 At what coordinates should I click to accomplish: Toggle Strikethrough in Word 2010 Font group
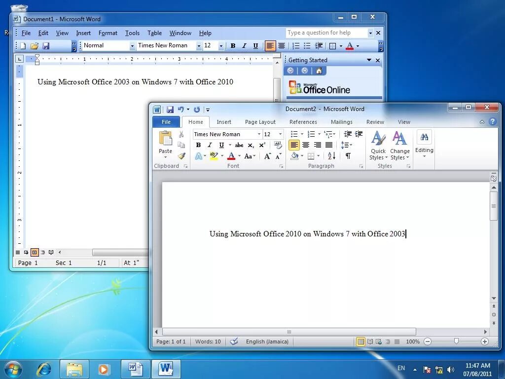pyautogui.click(x=239, y=146)
